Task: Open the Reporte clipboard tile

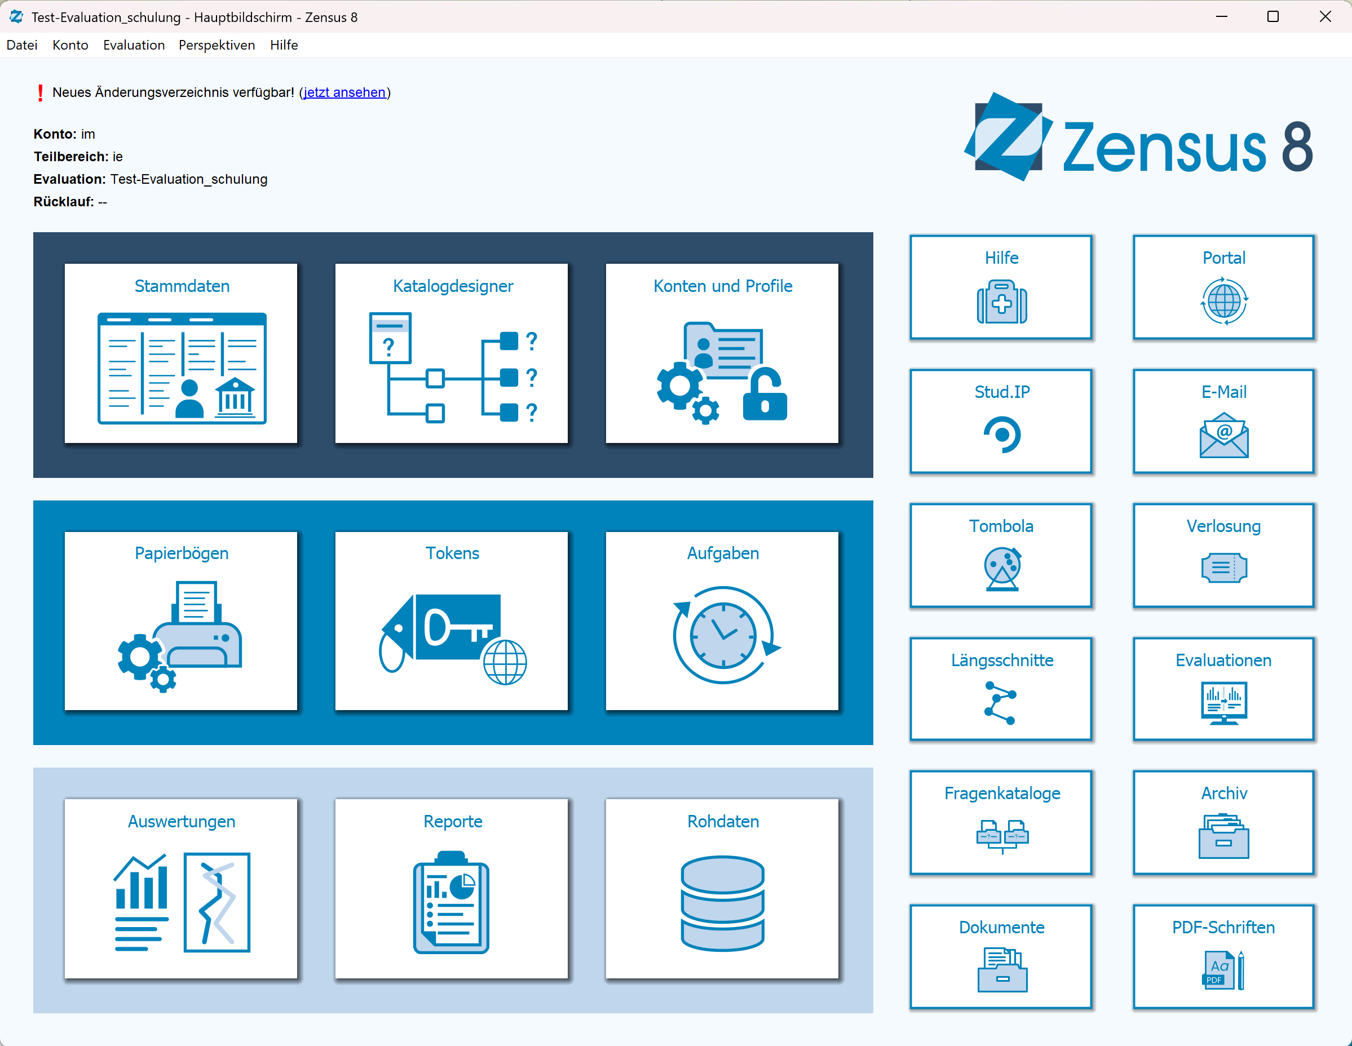Action: pyautogui.click(x=451, y=888)
